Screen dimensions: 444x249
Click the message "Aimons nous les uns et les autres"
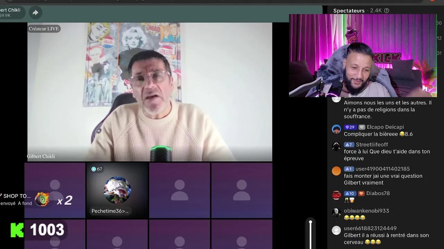click(x=388, y=110)
